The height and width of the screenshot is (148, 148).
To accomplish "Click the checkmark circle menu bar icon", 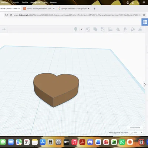I will 128,3.
